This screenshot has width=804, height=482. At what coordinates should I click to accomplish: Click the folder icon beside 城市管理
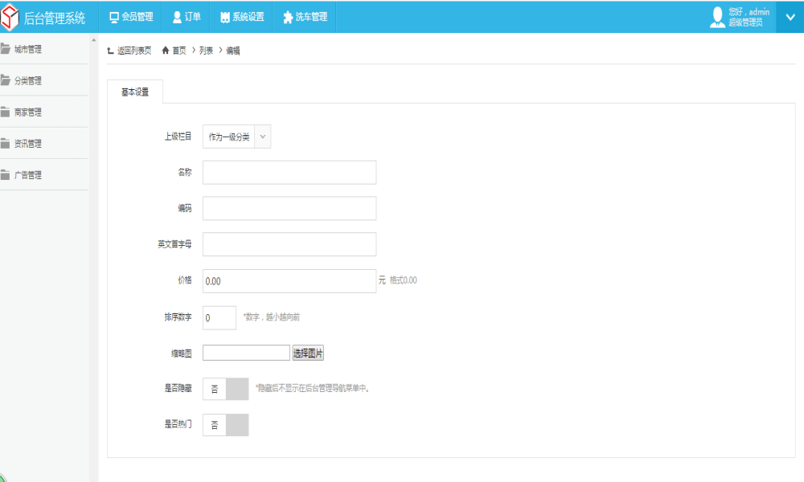coord(6,49)
